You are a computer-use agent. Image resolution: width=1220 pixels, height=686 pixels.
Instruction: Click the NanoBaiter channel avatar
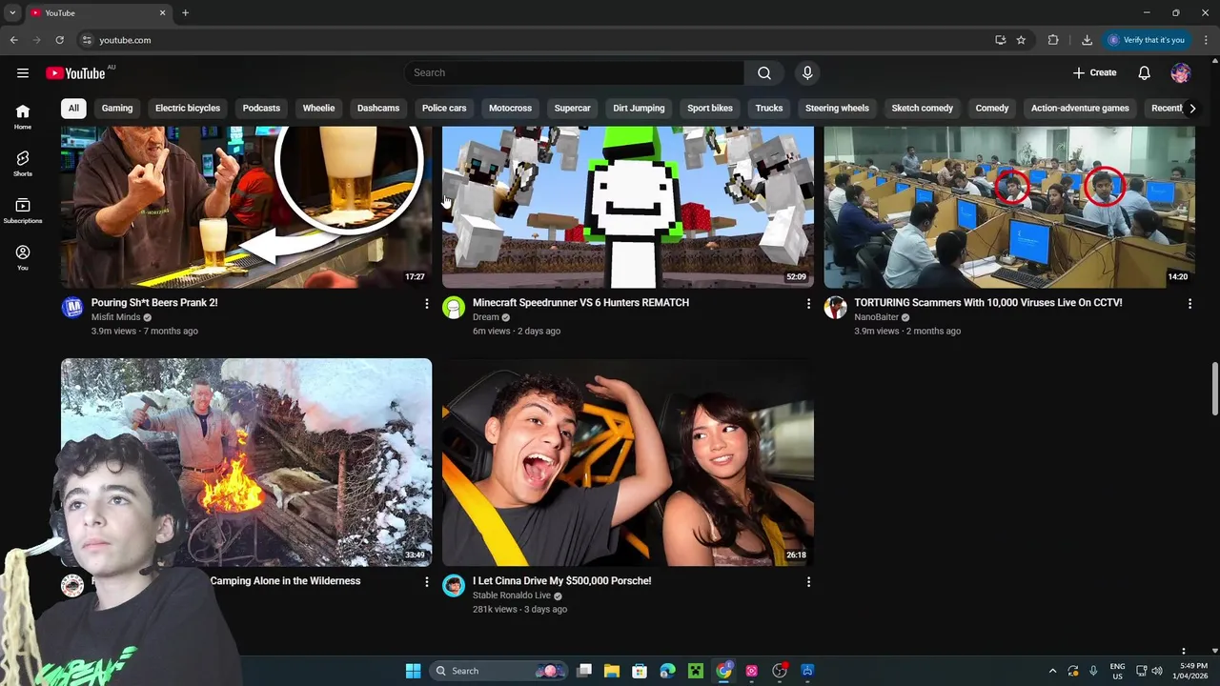tap(836, 307)
